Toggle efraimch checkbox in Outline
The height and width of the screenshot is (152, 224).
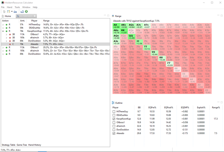click(114, 126)
